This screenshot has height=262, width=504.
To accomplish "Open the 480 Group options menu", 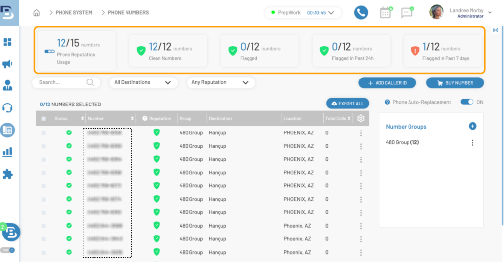I will coord(472,143).
